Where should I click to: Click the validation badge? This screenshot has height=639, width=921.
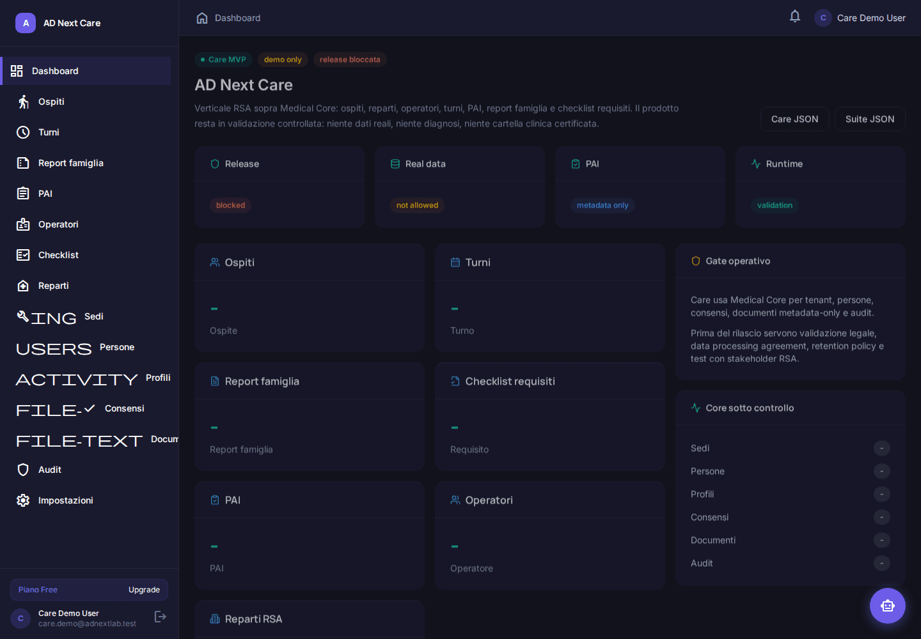tap(775, 205)
